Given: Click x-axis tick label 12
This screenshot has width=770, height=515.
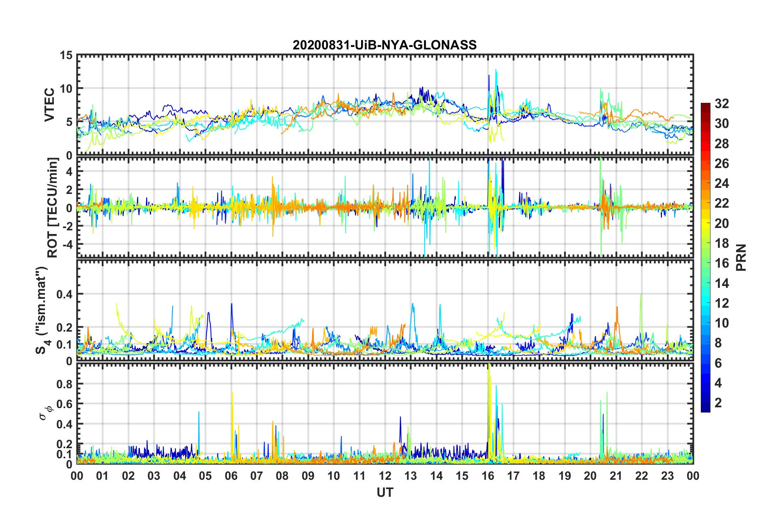Looking at the screenshot, I should coord(385,476).
